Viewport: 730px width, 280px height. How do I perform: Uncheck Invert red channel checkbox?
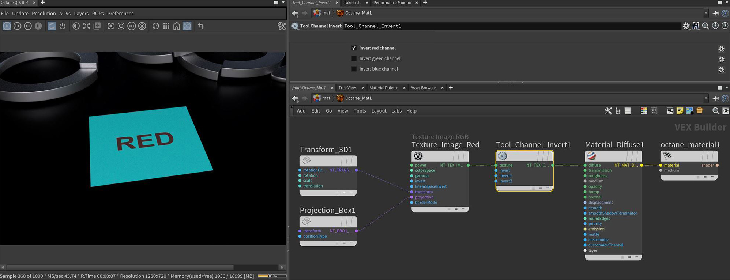(354, 48)
